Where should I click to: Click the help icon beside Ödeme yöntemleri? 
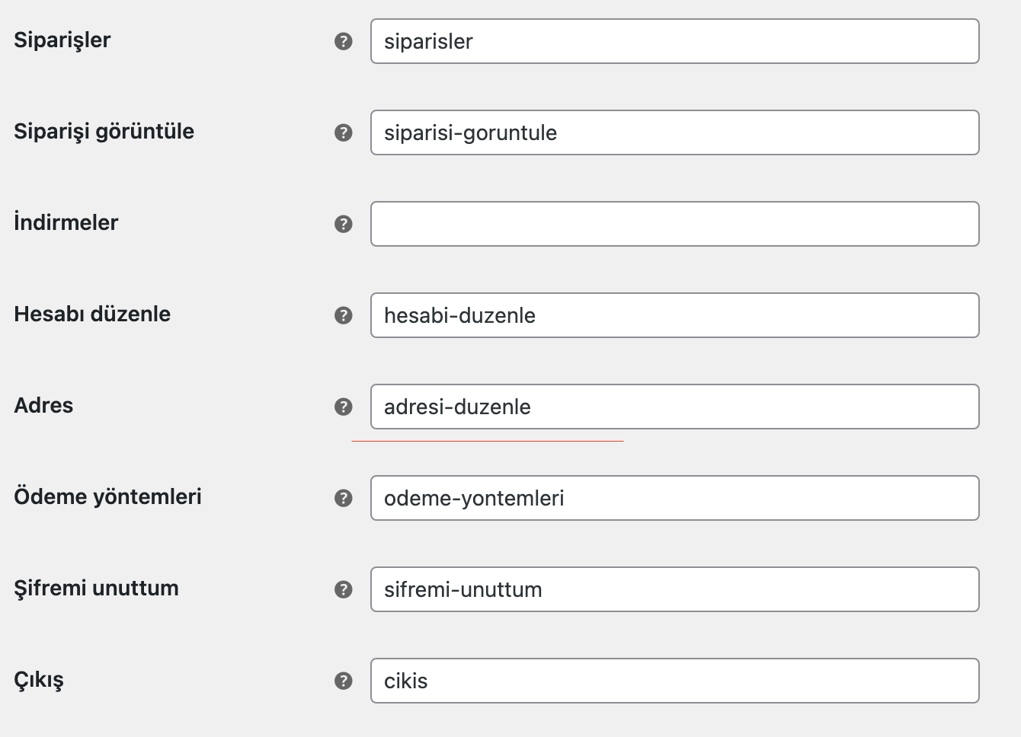point(344,498)
